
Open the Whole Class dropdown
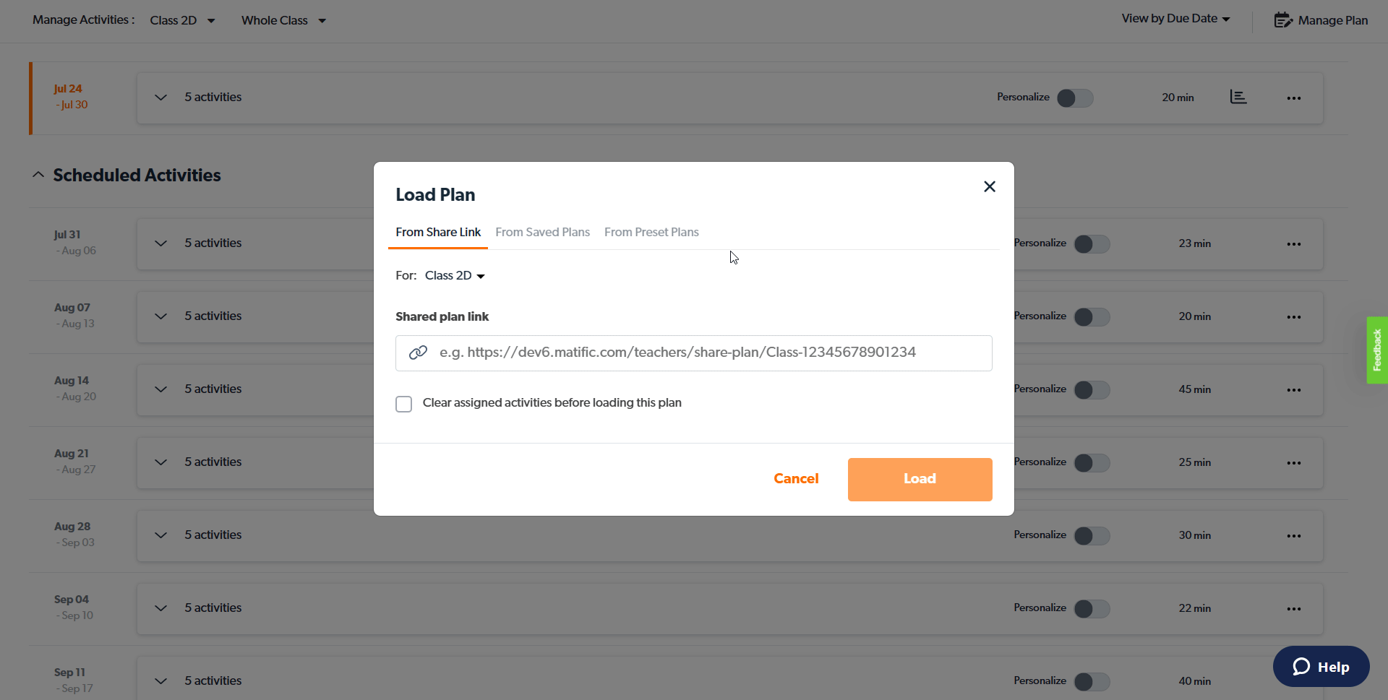point(283,20)
